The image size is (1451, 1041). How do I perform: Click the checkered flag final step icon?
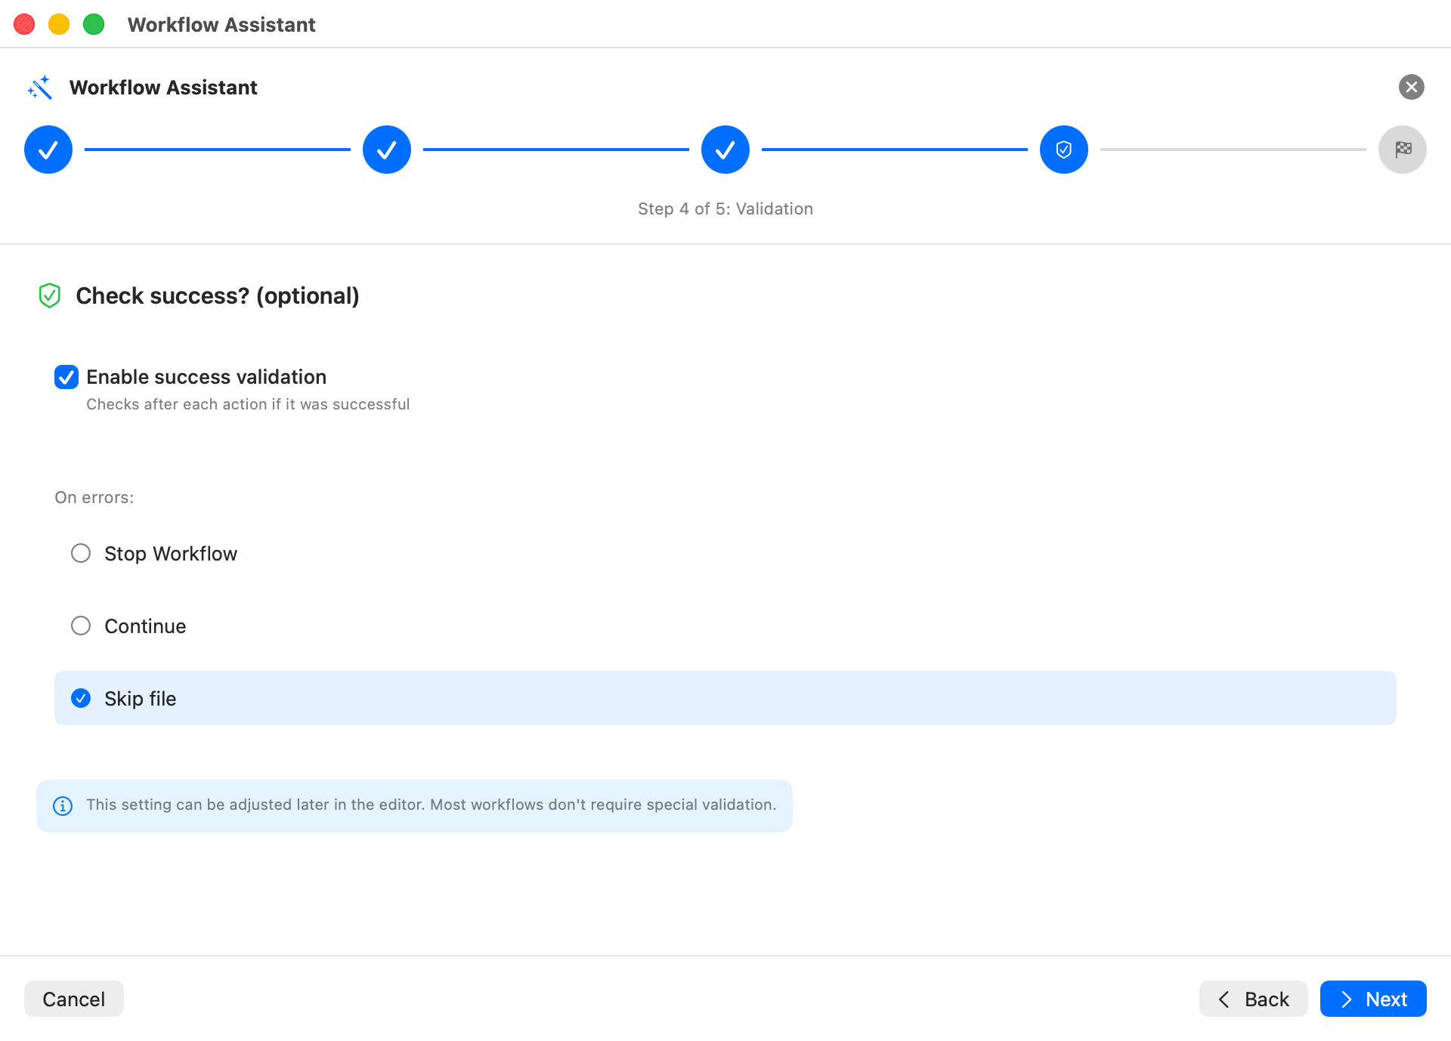click(1403, 150)
